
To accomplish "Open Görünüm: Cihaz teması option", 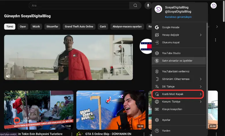I will click(x=179, y=79).
